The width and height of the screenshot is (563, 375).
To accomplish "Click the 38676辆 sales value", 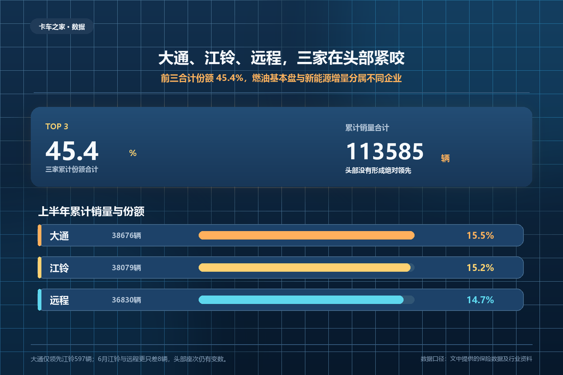I will (126, 236).
